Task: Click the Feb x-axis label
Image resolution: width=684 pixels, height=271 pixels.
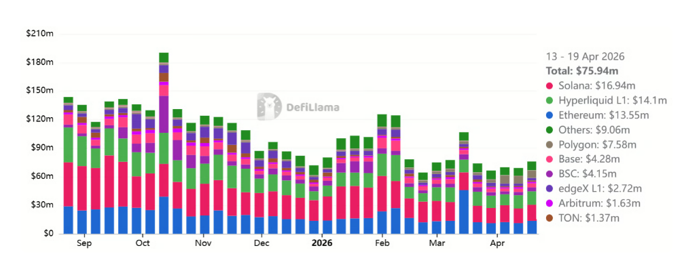Action: coord(382,243)
